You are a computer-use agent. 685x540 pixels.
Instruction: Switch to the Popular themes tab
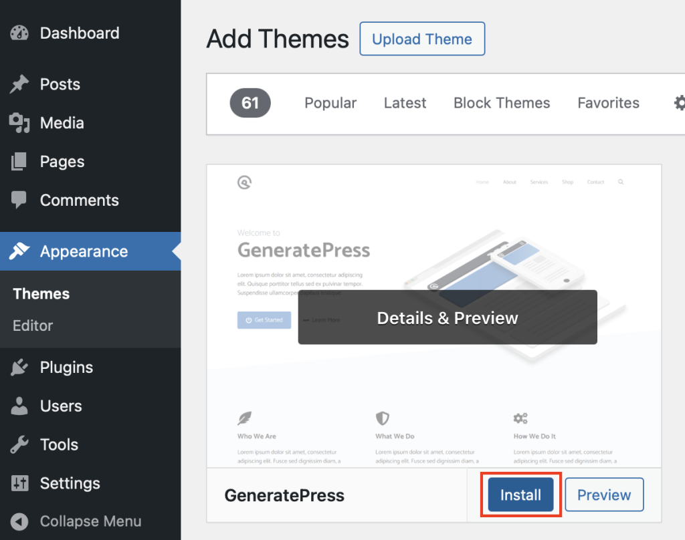[330, 103]
